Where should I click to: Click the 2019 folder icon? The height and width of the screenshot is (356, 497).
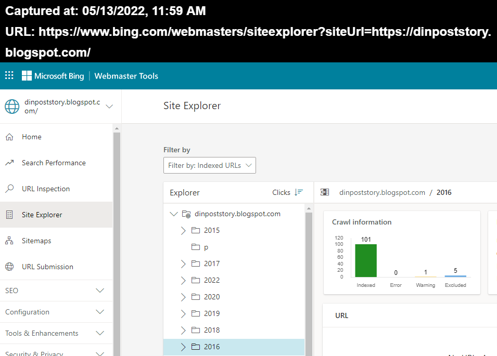(196, 313)
